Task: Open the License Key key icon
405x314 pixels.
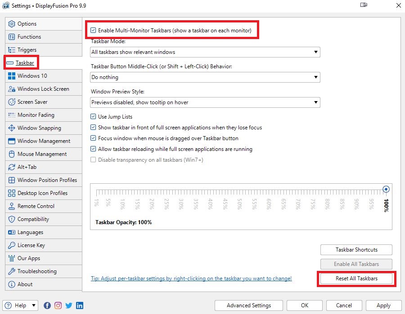Action: pos(12,245)
